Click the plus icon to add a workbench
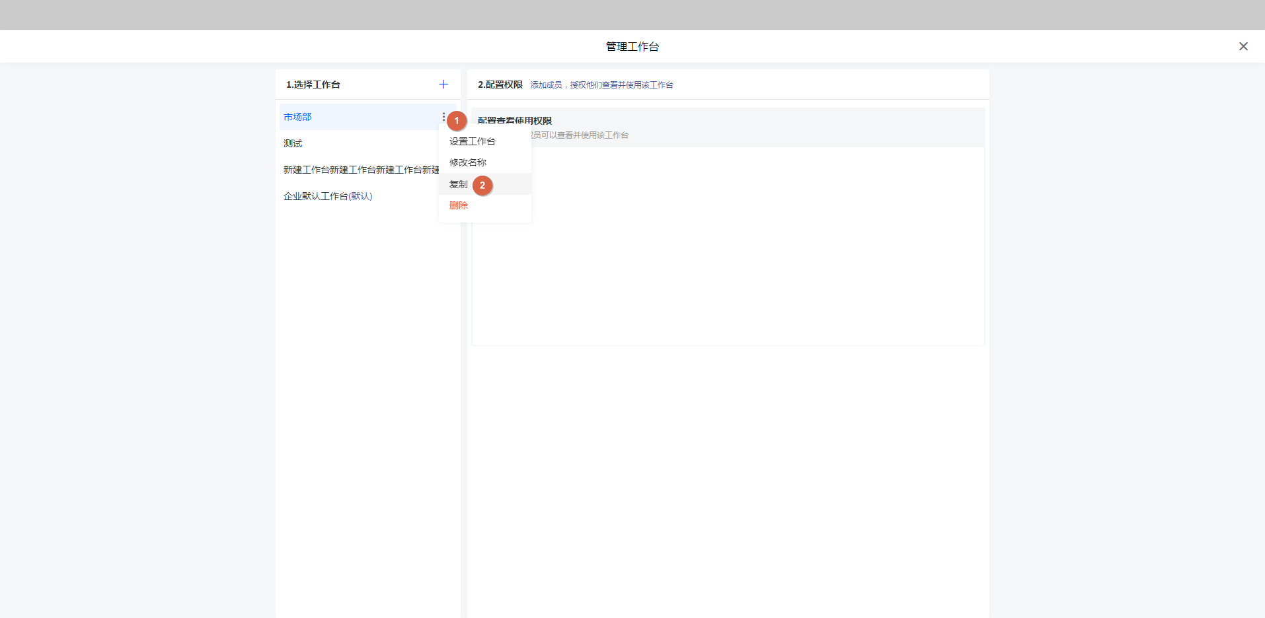 click(x=443, y=85)
